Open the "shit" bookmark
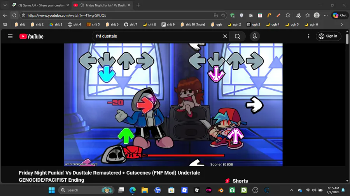The width and height of the screenshot is (350, 196). point(20,24)
